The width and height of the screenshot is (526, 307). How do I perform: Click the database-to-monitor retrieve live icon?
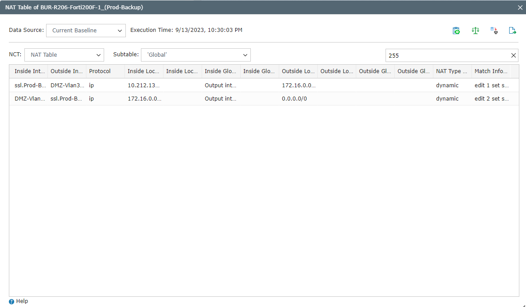(494, 31)
